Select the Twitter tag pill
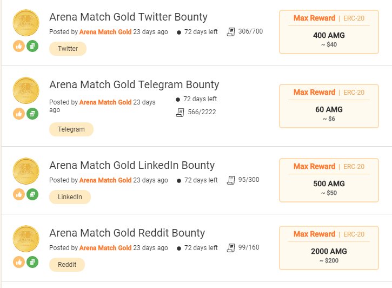 (68, 49)
